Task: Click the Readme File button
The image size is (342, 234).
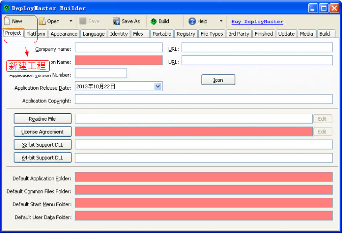Action: click(x=43, y=118)
